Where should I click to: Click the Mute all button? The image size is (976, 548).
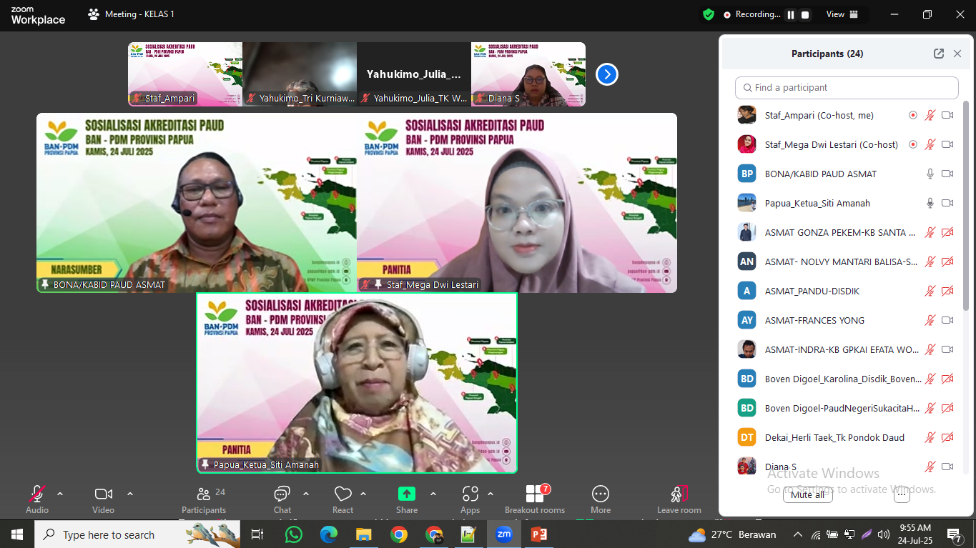[x=807, y=494]
